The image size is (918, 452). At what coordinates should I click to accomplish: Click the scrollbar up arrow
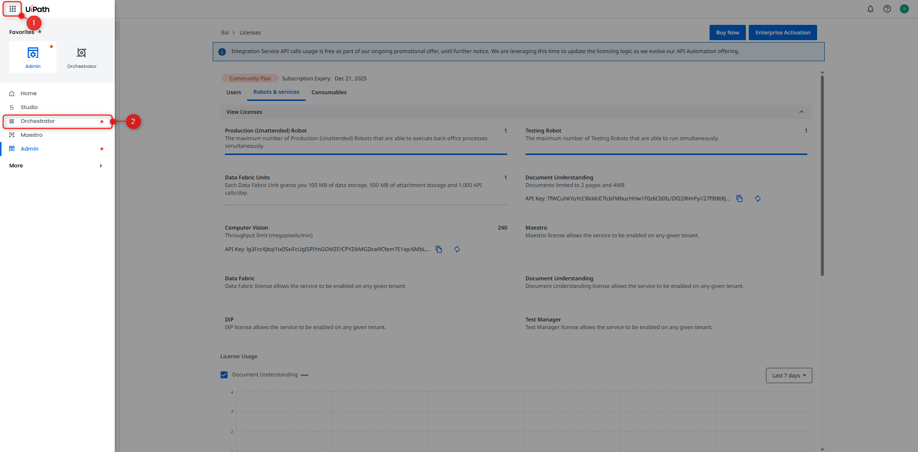(822, 72)
